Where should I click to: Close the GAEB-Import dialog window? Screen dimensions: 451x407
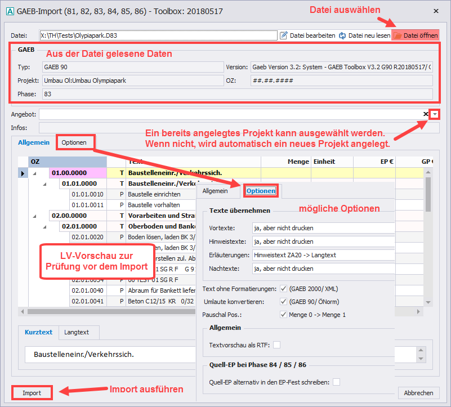tap(435, 11)
